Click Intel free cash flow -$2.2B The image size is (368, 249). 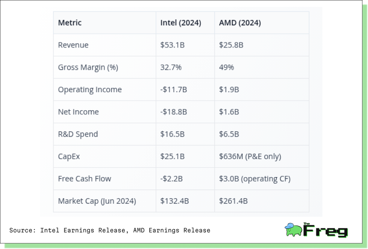tap(171, 179)
